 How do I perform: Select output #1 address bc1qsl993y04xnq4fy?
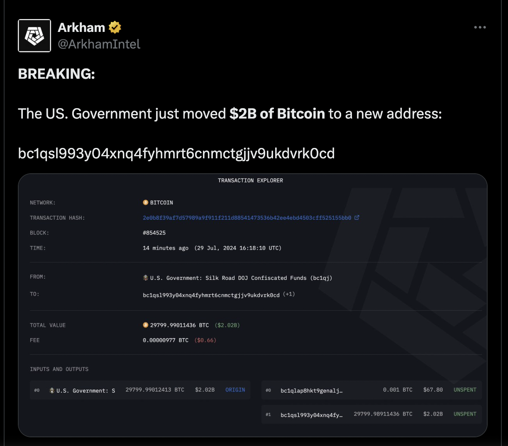click(312, 415)
